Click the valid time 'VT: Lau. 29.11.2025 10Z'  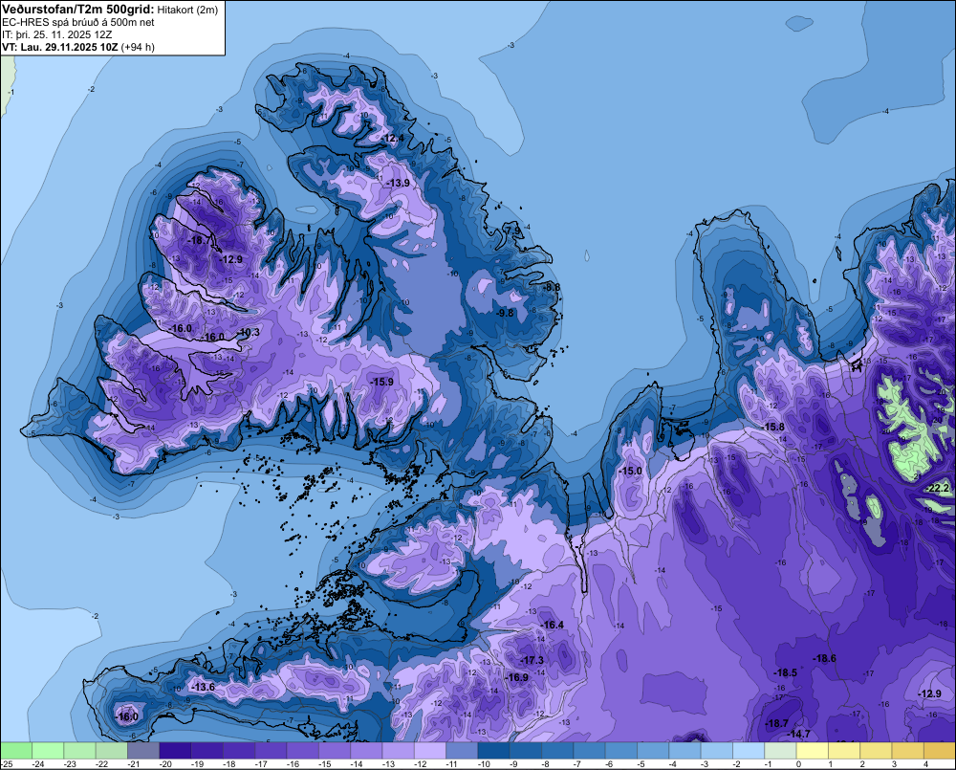click(x=60, y=47)
